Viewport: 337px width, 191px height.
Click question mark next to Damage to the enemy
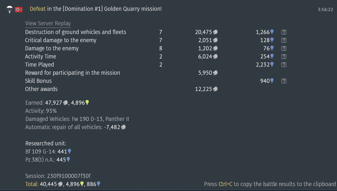[284, 49]
